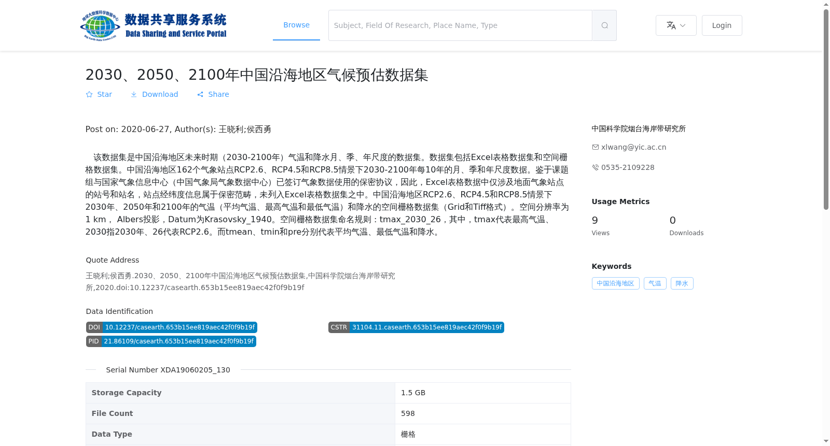830x446 pixels.
Task: Click the Star icon link
Action: [x=99, y=94]
